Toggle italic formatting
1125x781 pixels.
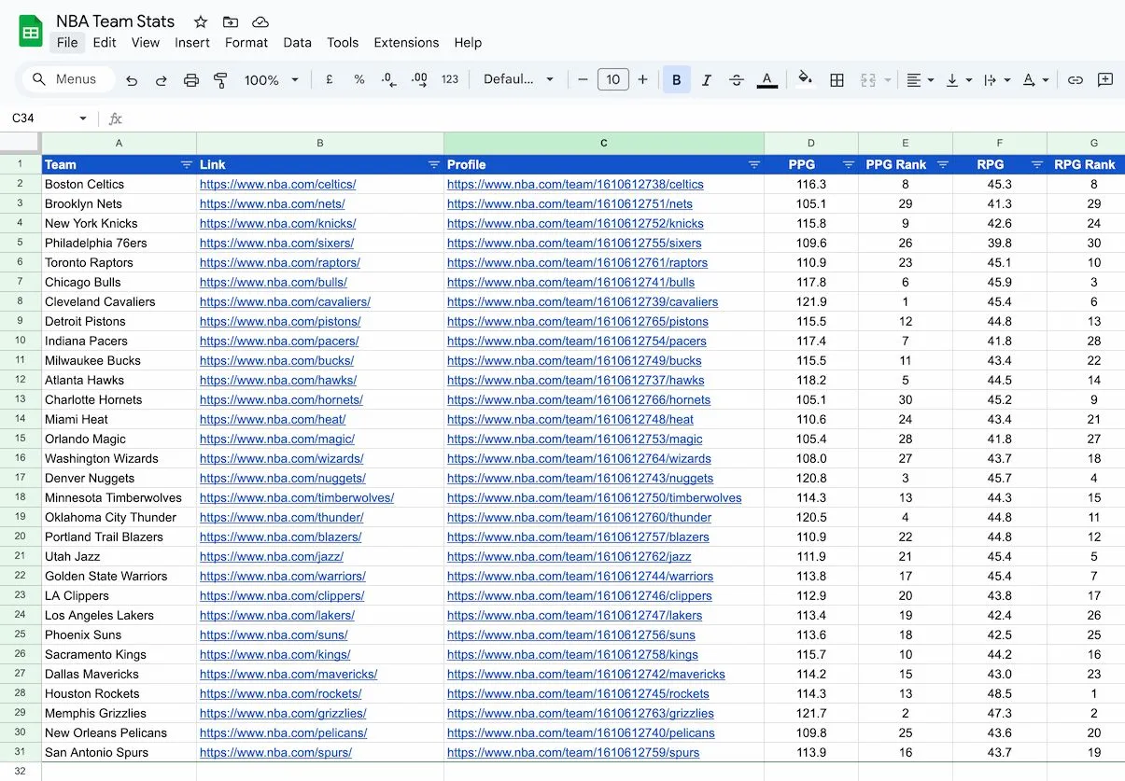[x=705, y=79]
